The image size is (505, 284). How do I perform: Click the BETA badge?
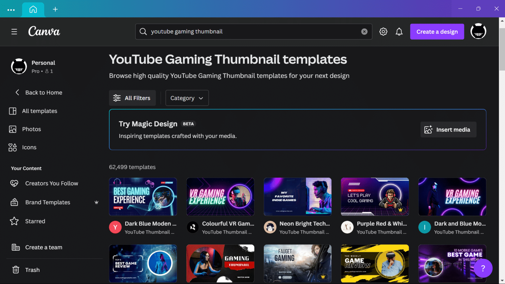pyautogui.click(x=188, y=124)
